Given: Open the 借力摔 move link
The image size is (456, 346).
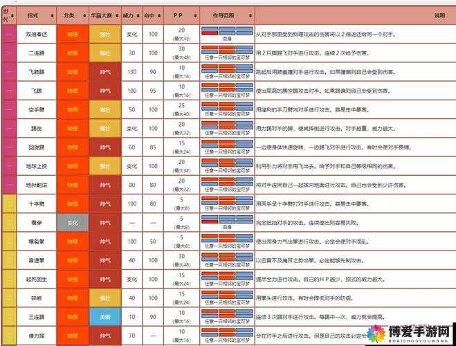Looking at the screenshot, I should click(37, 336).
